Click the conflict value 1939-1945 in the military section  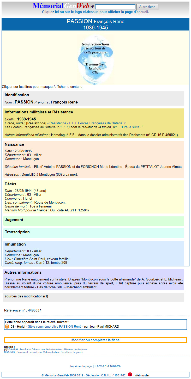click(27, 119)
